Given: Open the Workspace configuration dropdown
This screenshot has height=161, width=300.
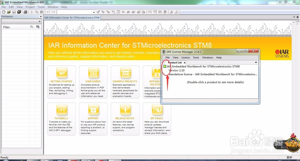Looking at the screenshot, I should (x=40, y=21).
